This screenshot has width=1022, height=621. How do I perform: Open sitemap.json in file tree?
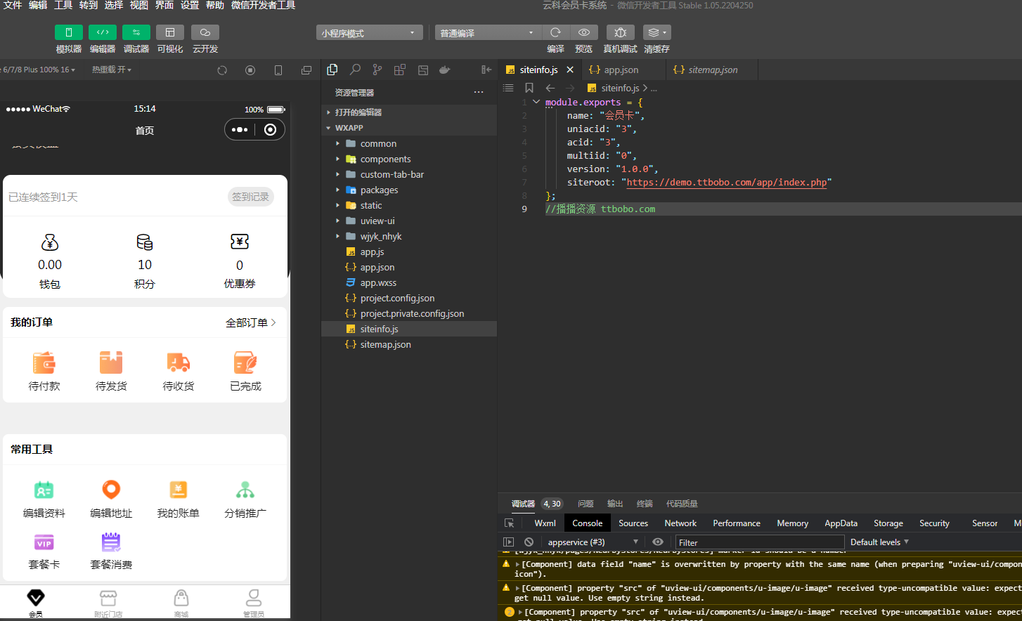pos(409,344)
